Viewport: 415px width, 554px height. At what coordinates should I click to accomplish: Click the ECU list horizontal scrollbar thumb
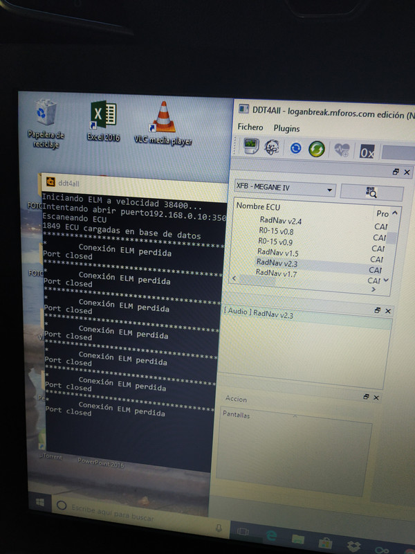click(x=257, y=280)
